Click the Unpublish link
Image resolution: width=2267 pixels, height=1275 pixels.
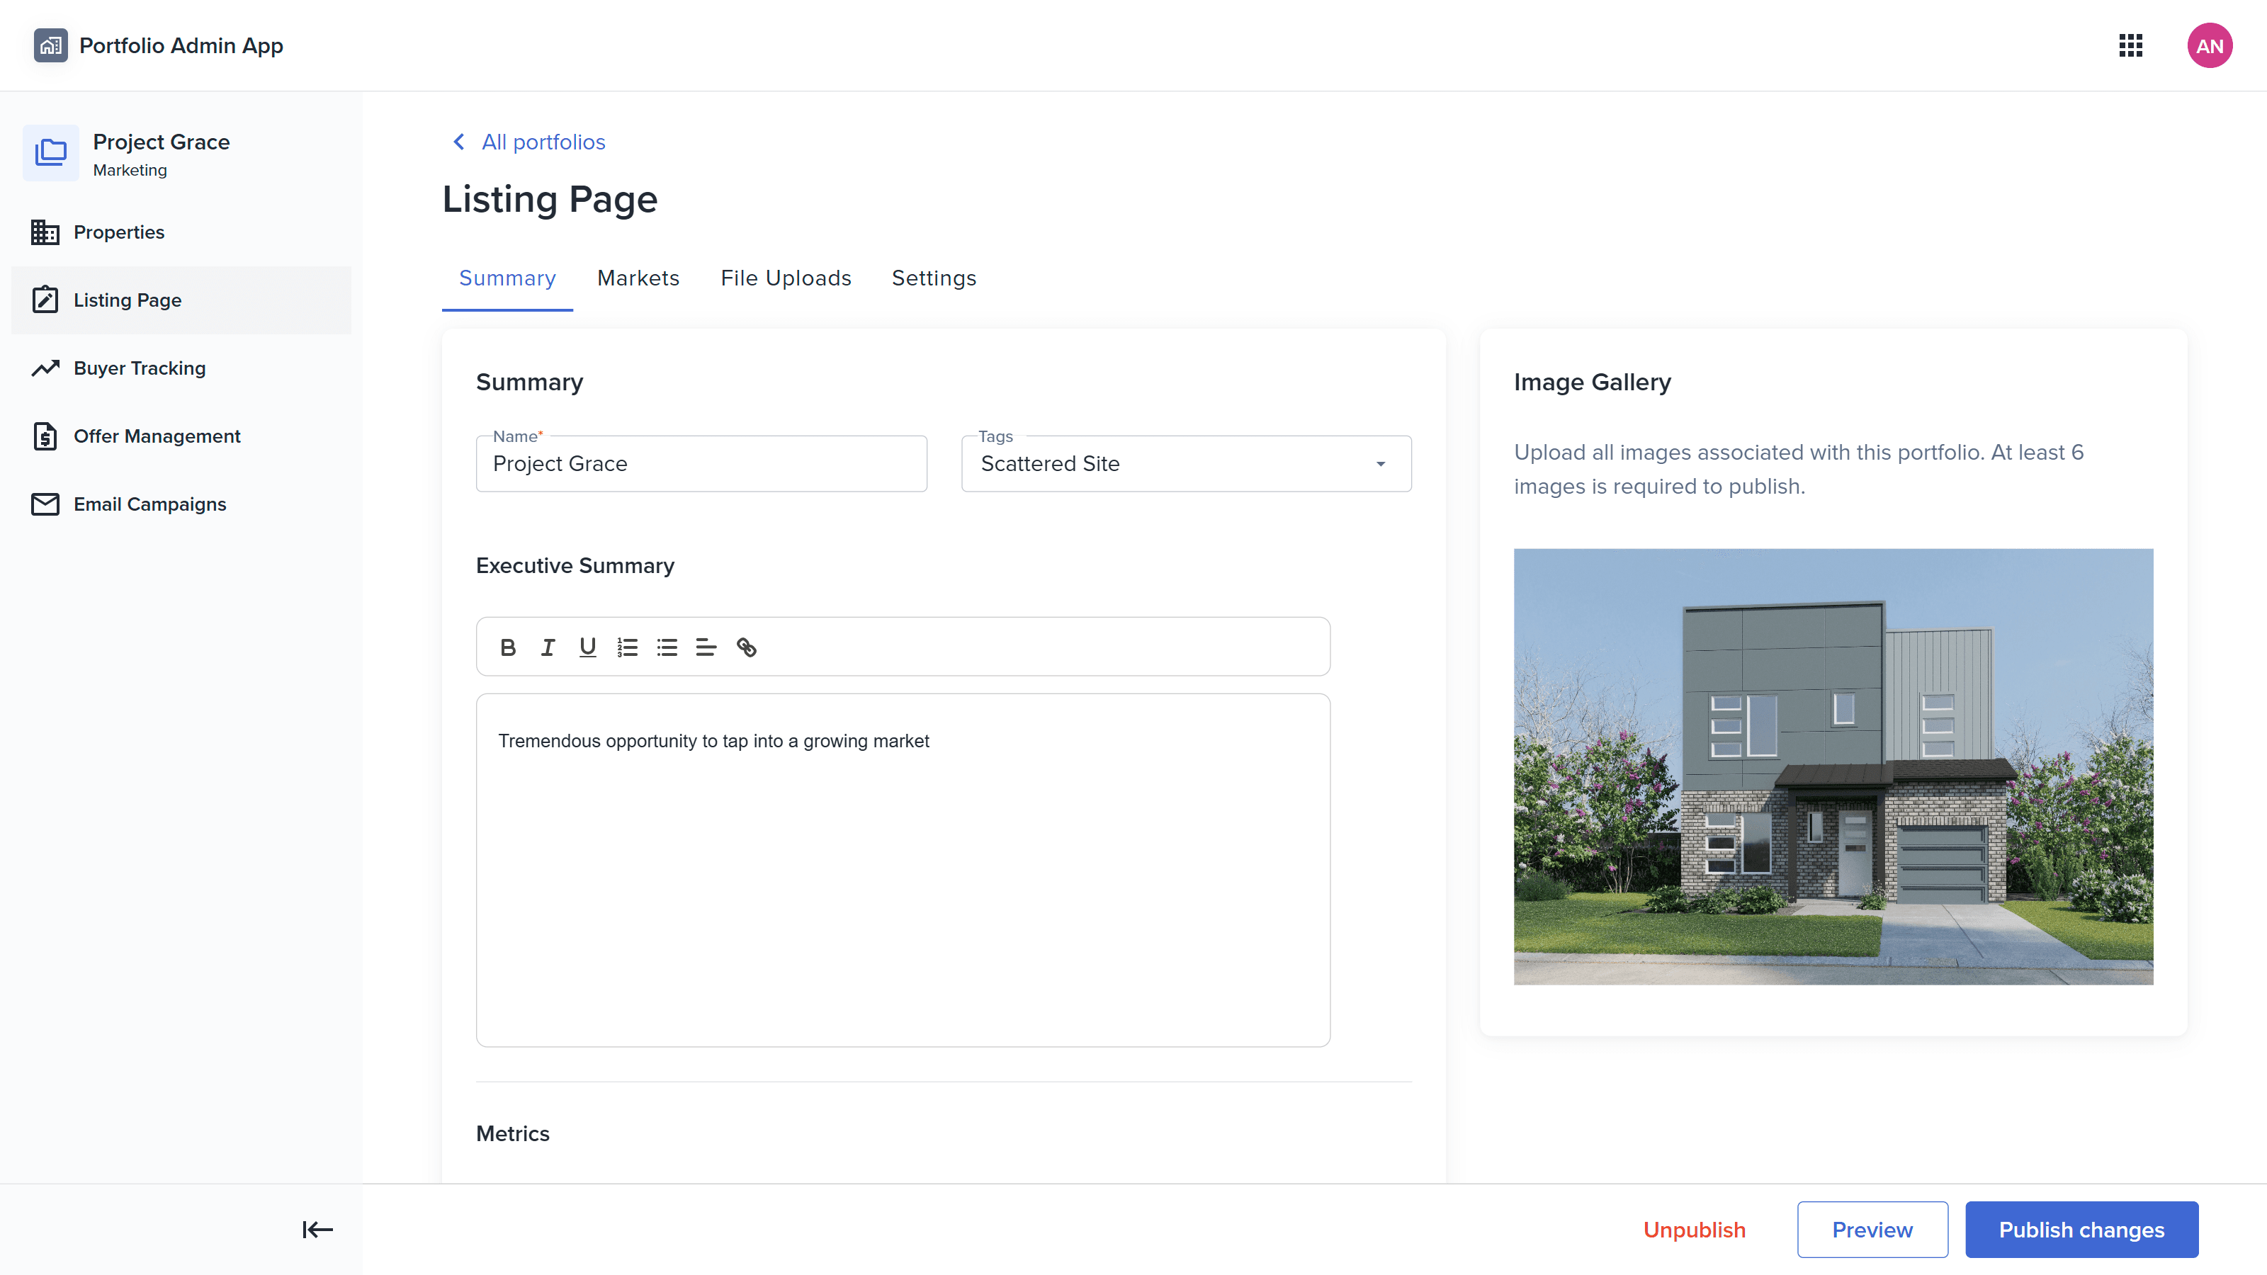(1694, 1229)
